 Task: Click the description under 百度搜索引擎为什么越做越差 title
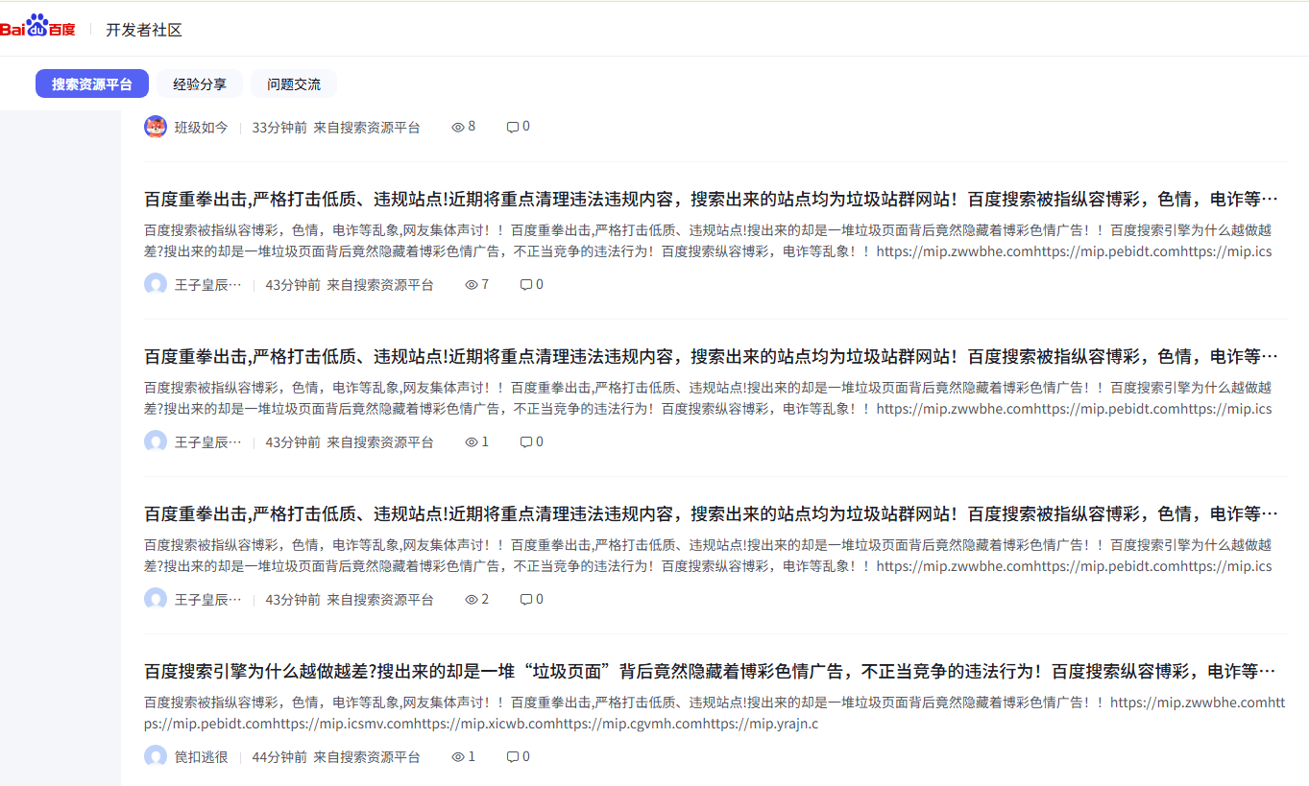coord(715,712)
